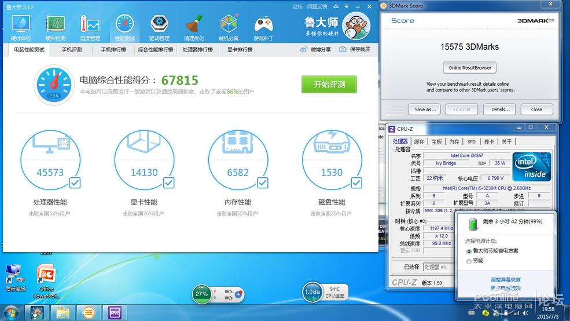Open the SPD tab in CPU-Z
This screenshot has height=321, width=570.
[472, 141]
